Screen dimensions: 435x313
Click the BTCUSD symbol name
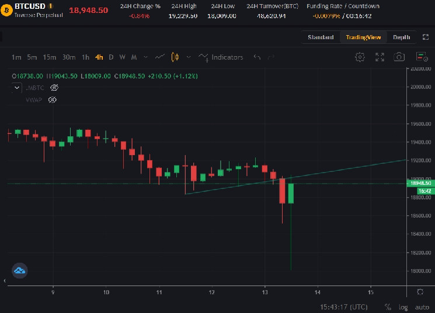pyautogui.click(x=30, y=6)
